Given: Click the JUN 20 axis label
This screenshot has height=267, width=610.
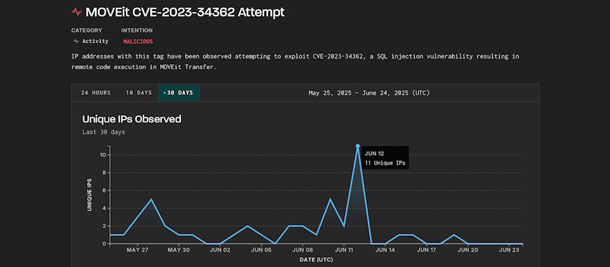Looking at the screenshot, I should 468,250.
